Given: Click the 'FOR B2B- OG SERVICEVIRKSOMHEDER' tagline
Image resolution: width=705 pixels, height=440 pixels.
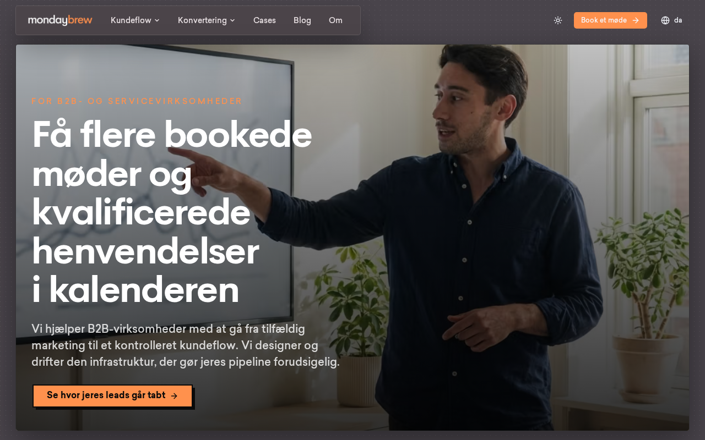Looking at the screenshot, I should coord(137,101).
